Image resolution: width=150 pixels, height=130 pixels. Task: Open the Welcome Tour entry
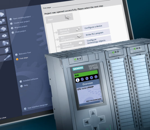coord(23,54)
